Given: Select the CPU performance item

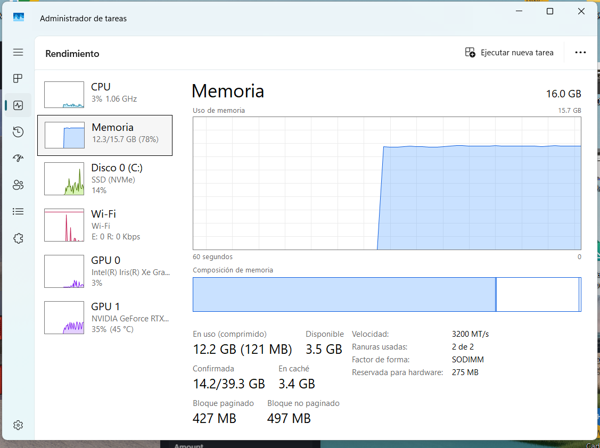Looking at the screenshot, I should pyautogui.click(x=105, y=95).
